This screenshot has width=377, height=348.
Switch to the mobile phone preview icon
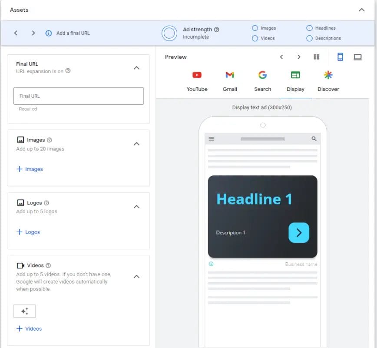pyautogui.click(x=340, y=57)
